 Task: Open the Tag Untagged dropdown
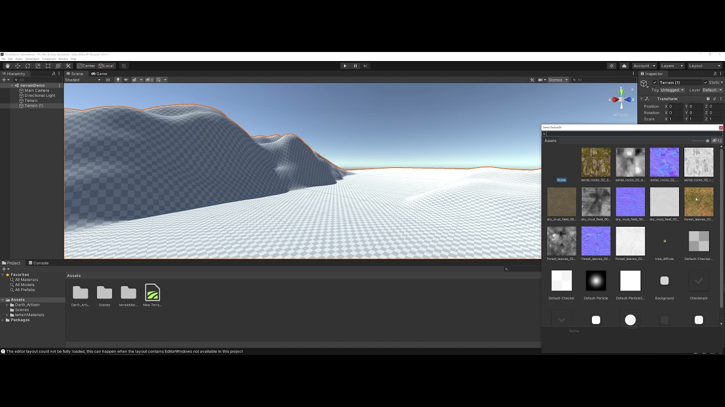pyautogui.click(x=672, y=90)
